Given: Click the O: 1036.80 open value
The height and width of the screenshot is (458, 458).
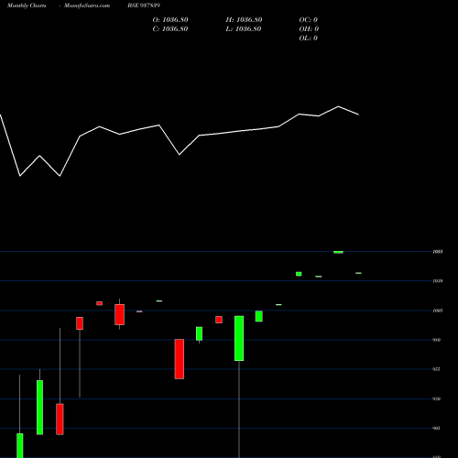Looking at the screenshot, I should [x=170, y=20].
